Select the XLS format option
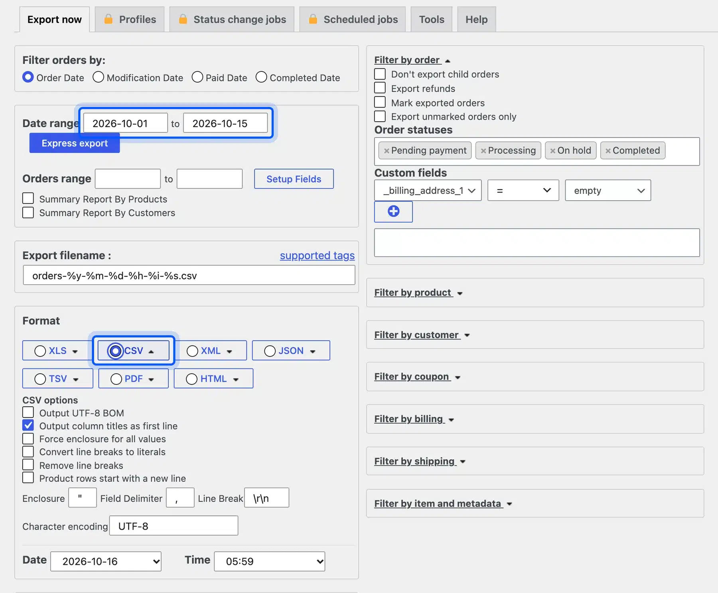This screenshot has height=593, width=718. coord(40,351)
